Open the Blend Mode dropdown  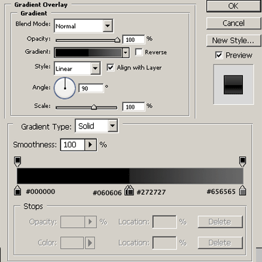83,26
